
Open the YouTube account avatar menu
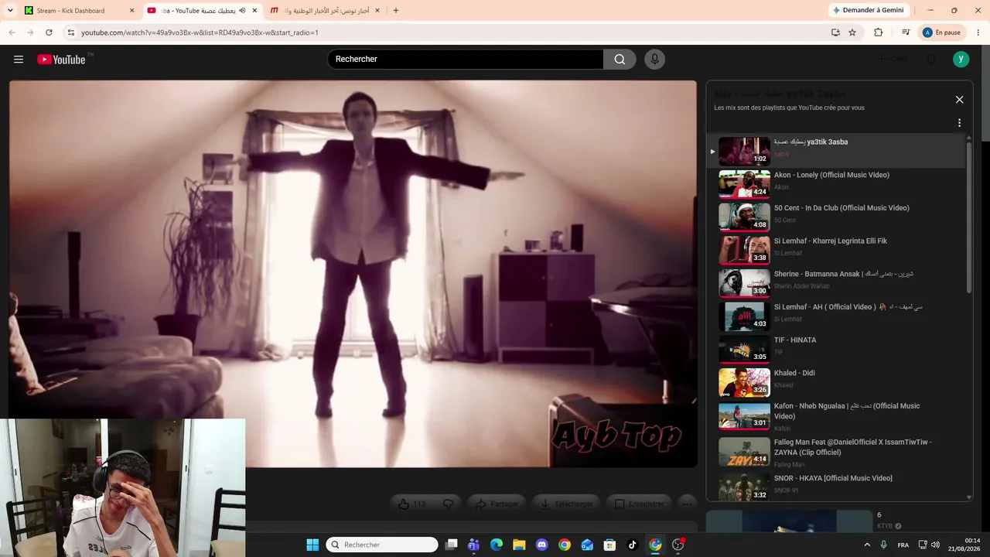pos(961,60)
